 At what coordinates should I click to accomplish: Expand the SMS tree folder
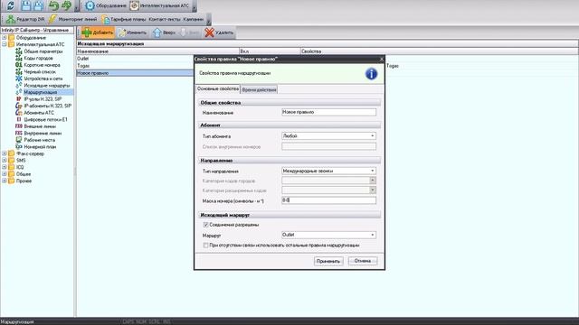pos(5,161)
